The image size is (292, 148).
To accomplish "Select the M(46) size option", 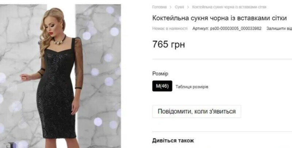I will click(162, 86).
